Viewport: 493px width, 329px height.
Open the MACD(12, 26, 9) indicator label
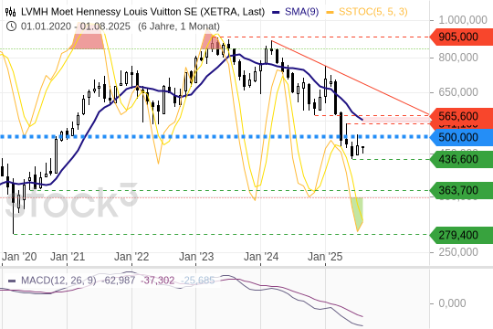click(x=58, y=281)
